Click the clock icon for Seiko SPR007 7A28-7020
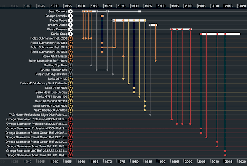This screenshot has width=247, height=166. (71, 106)
